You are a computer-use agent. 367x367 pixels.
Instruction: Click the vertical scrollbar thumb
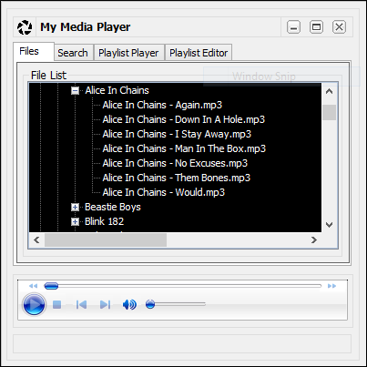tap(329, 113)
